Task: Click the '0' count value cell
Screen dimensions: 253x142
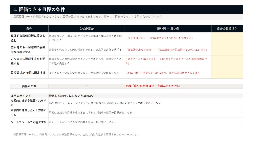Action: click(x=87, y=86)
